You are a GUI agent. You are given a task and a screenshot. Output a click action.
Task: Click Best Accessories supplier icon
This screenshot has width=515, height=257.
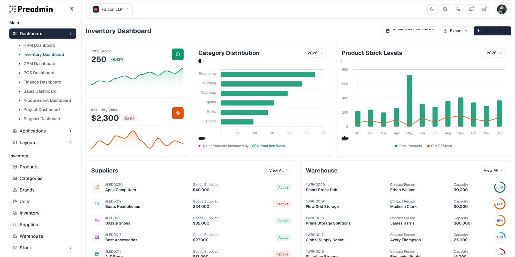97,237
